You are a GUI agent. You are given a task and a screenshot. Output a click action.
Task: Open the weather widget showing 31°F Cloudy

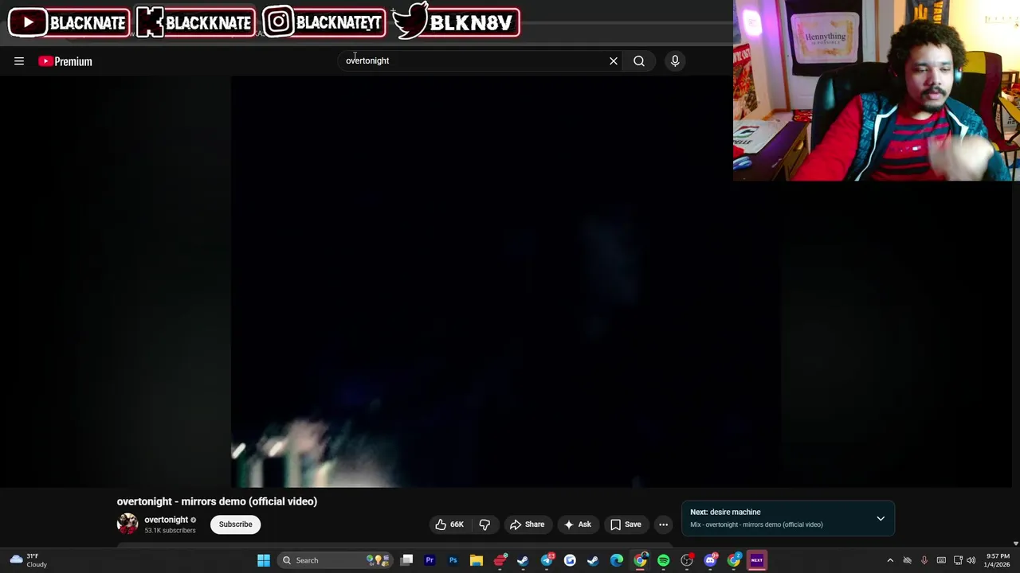coord(29,560)
